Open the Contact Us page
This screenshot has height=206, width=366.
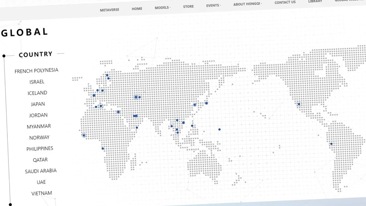tap(285, 2)
